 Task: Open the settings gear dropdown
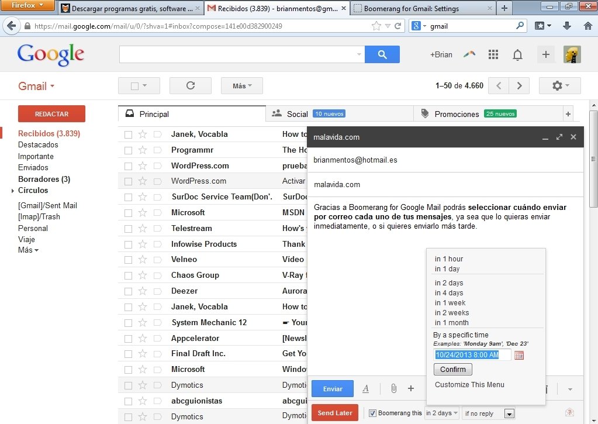(560, 85)
